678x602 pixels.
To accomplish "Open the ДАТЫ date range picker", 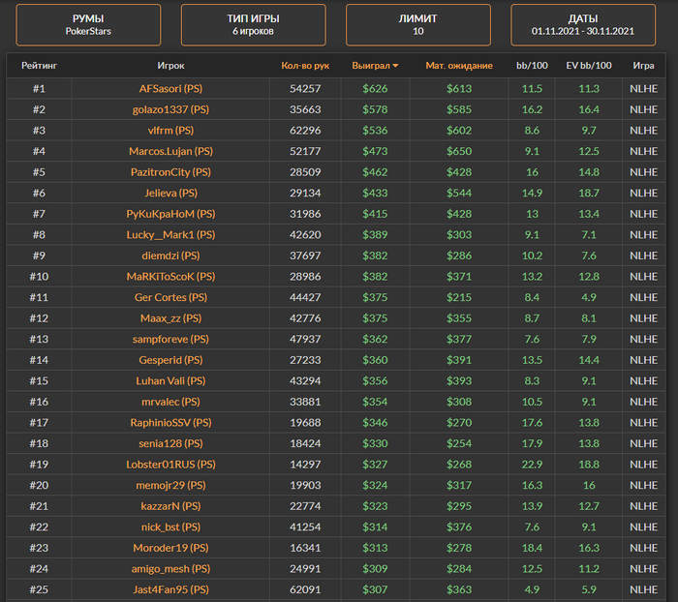I will click(x=583, y=24).
